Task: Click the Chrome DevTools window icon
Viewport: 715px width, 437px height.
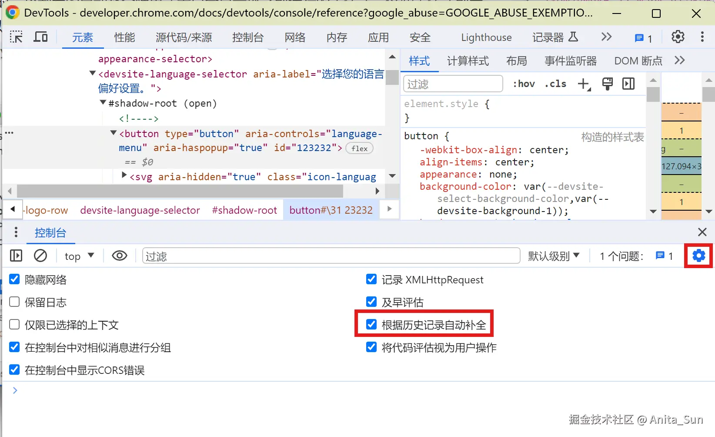Action: pyautogui.click(x=12, y=13)
